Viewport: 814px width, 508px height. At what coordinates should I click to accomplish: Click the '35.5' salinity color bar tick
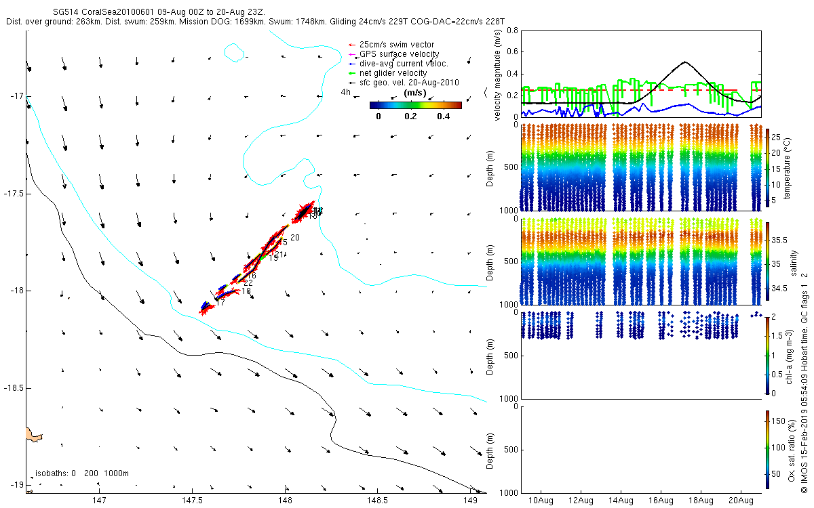781,240
